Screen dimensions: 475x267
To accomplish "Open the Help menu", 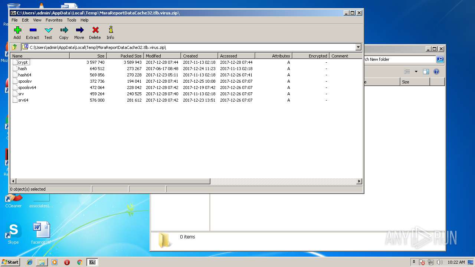I will tap(85, 20).
